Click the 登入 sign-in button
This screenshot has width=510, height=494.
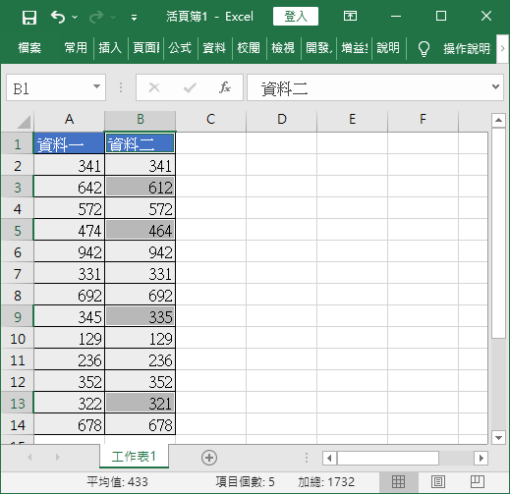pos(296,17)
